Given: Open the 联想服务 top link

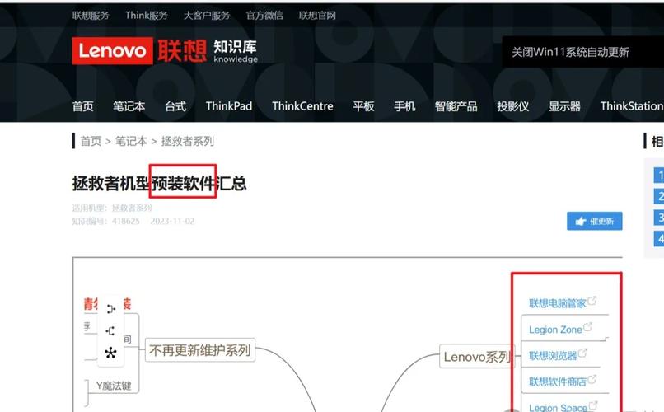Looking at the screenshot, I should [x=91, y=16].
